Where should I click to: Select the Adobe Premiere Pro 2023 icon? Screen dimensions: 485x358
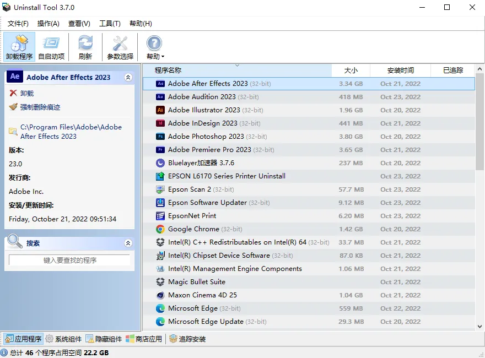pyautogui.click(x=160, y=150)
